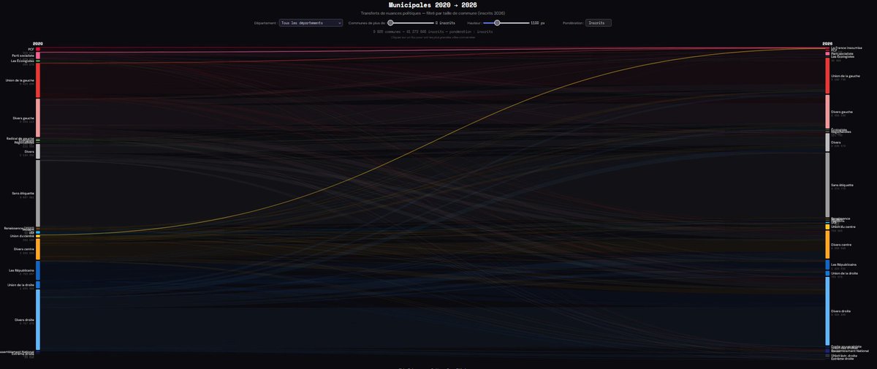Select the 2026 Union de la gauche node bar

827,76
